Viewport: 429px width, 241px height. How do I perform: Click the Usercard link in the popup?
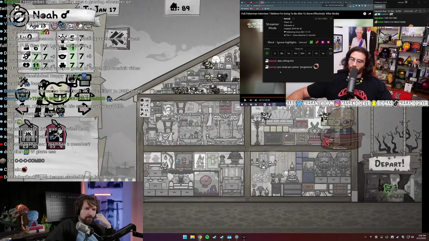click(303, 43)
